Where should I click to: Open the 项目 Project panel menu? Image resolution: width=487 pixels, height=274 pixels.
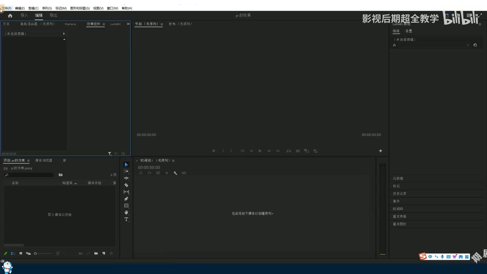pos(28,161)
